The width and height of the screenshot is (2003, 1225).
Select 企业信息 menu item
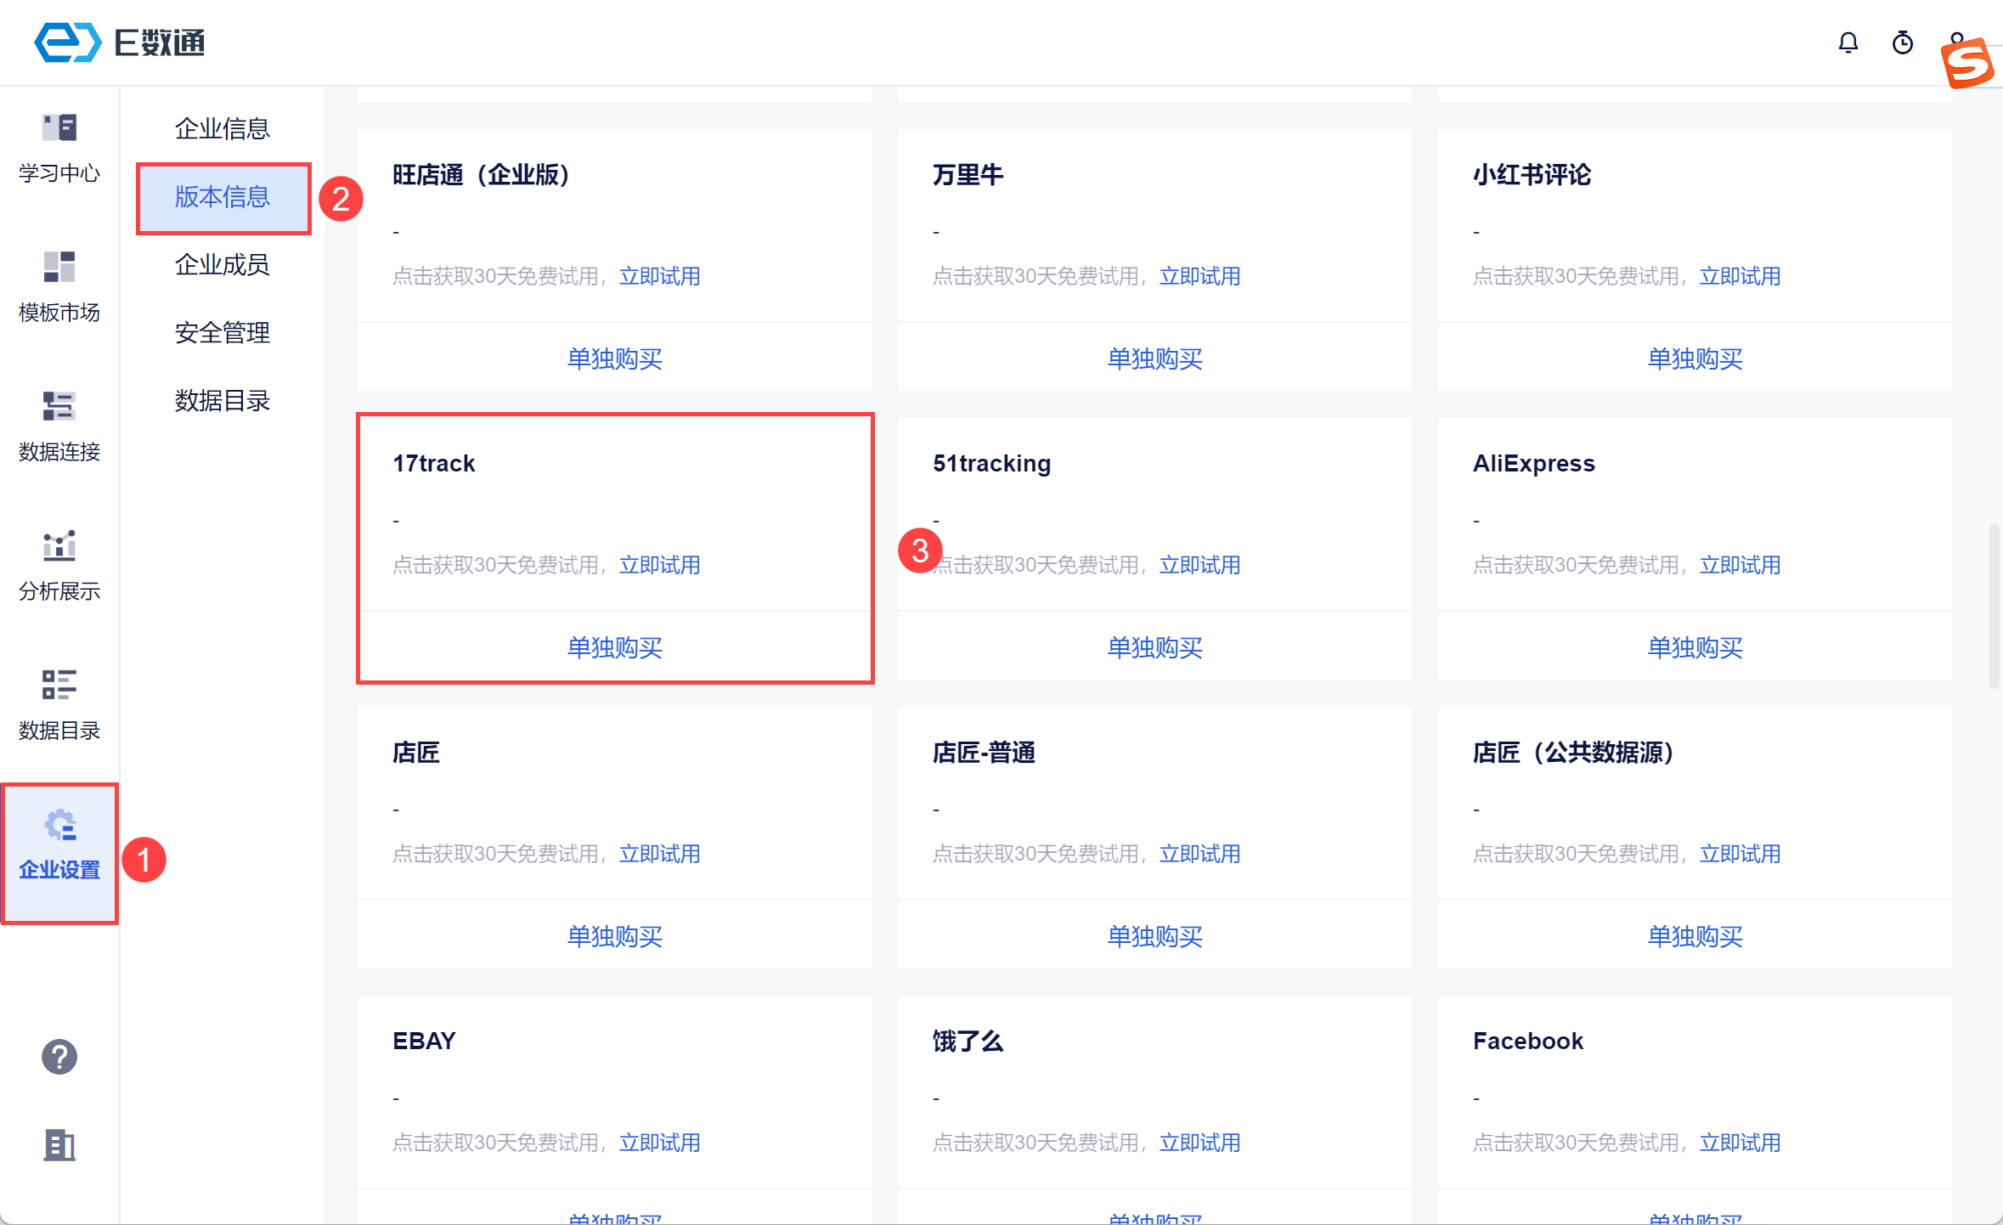222,128
